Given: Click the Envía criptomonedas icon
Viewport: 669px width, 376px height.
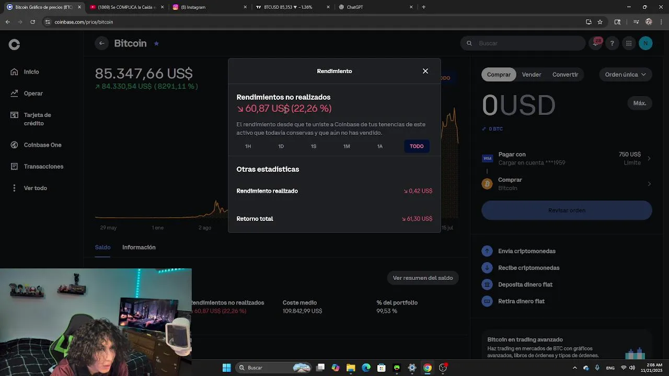Looking at the screenshot, I should click(487, 251).
